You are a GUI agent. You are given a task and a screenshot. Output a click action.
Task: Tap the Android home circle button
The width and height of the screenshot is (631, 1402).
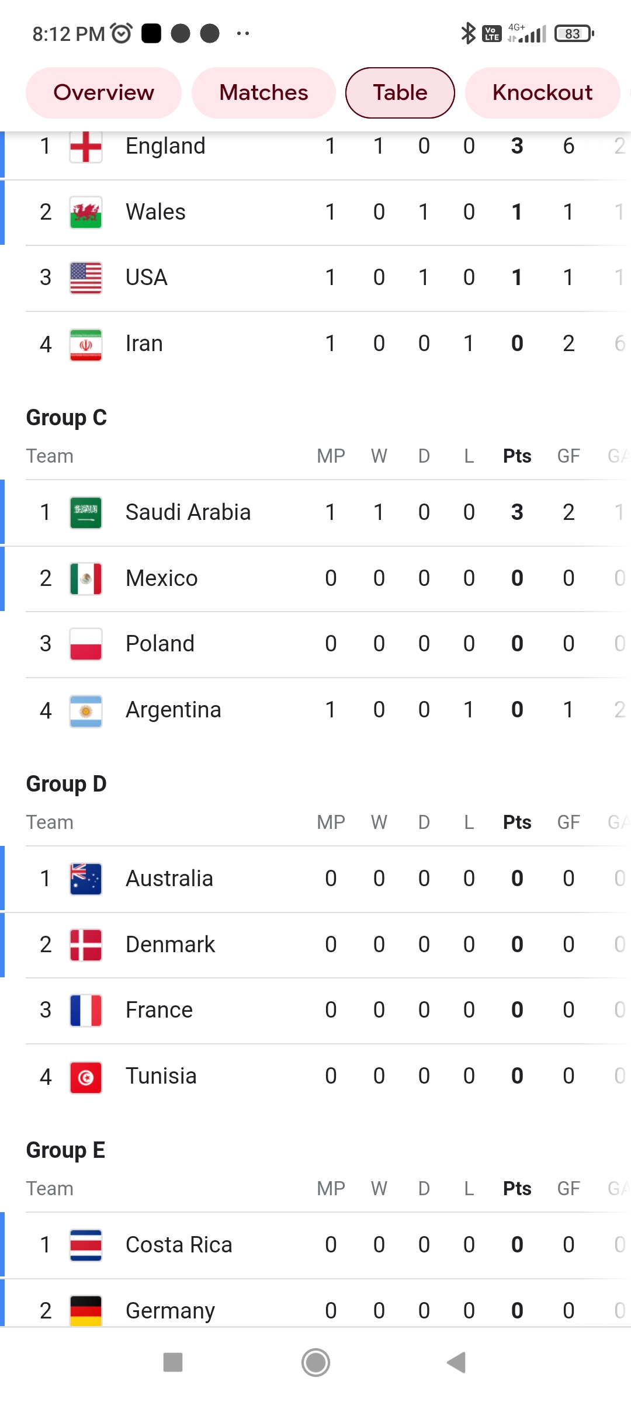315,1362
